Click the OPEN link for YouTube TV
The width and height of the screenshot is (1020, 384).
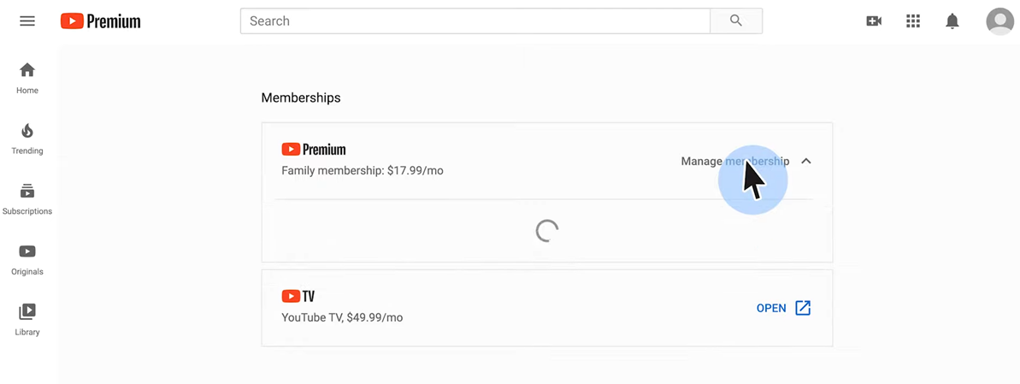coord(771,308)
